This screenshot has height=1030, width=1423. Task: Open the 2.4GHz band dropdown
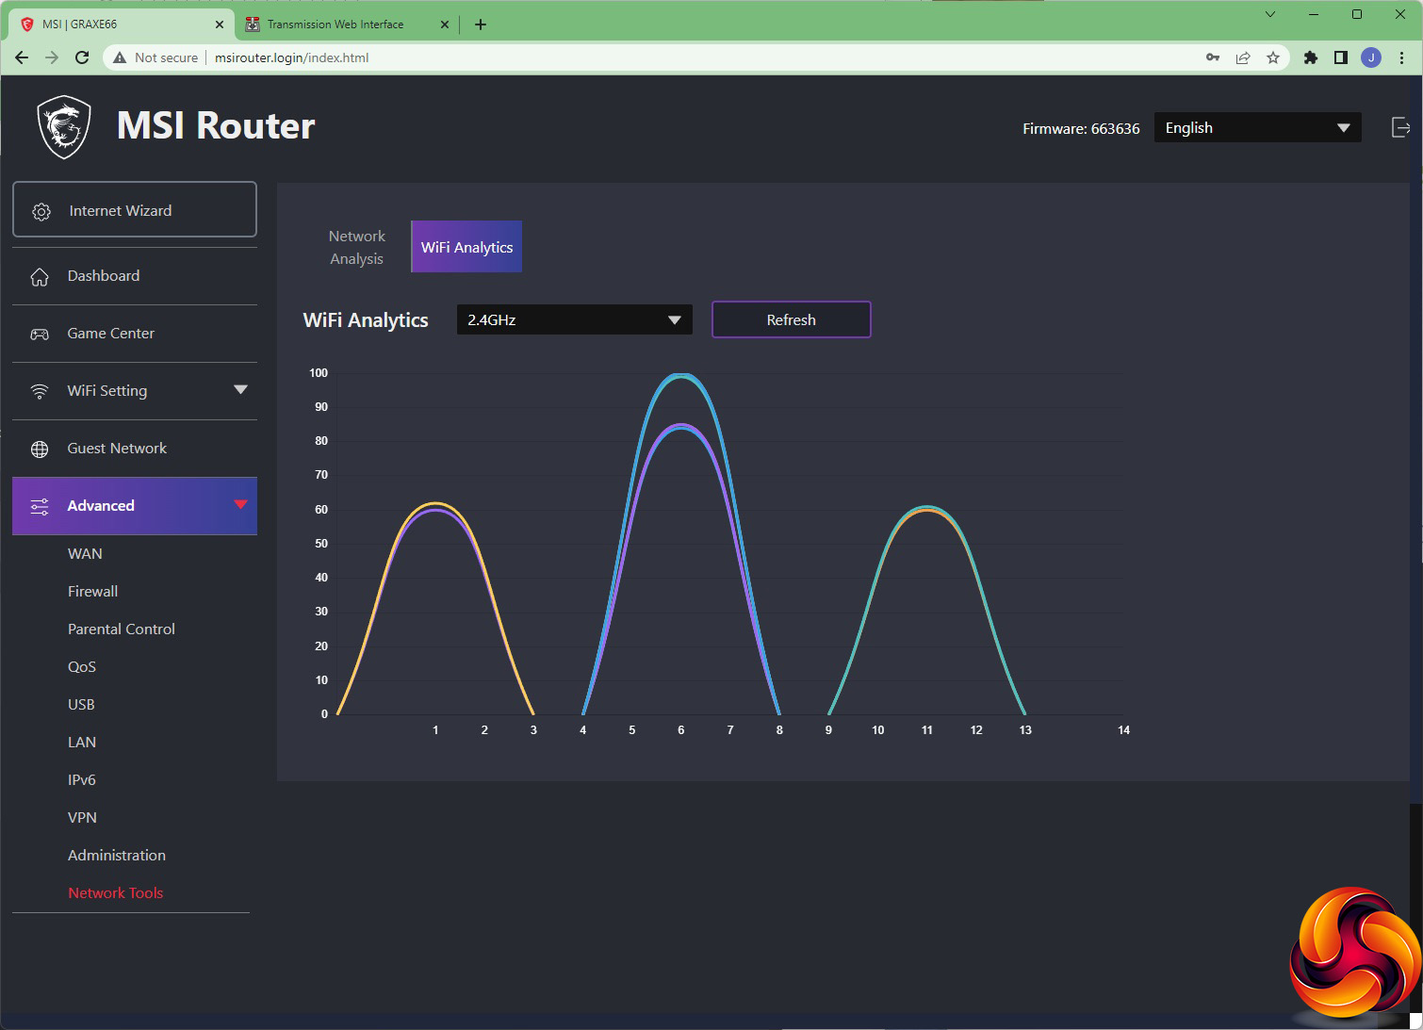pyautogui.click(x=574, y=320)
